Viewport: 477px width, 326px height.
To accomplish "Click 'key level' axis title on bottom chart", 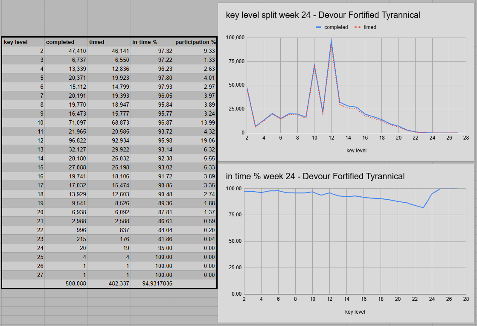I will (355, 312).
